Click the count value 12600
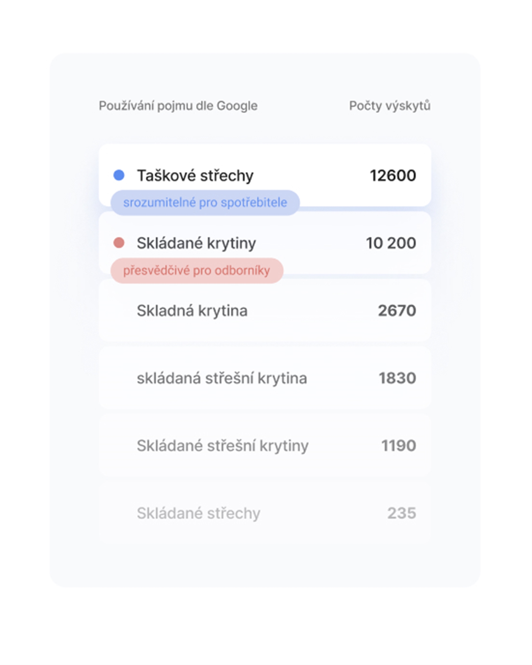This screenshot has height=665, width=532. (x=393, y=176)
